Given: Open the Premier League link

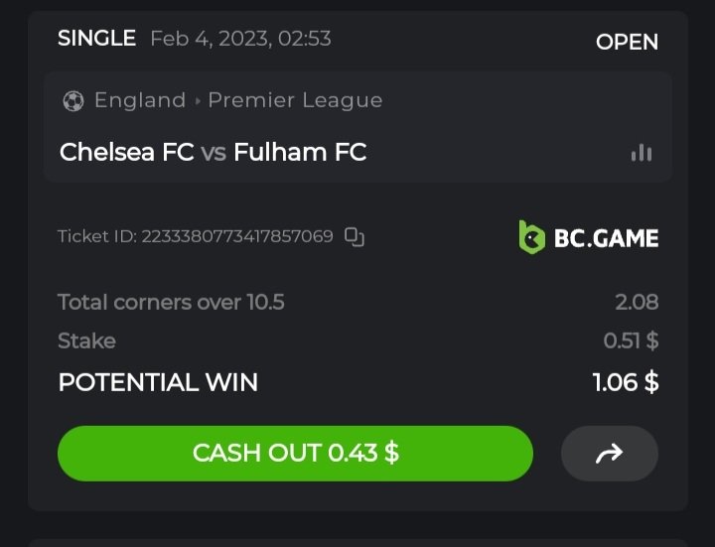Looking at the screenshot, I should 295,100.
